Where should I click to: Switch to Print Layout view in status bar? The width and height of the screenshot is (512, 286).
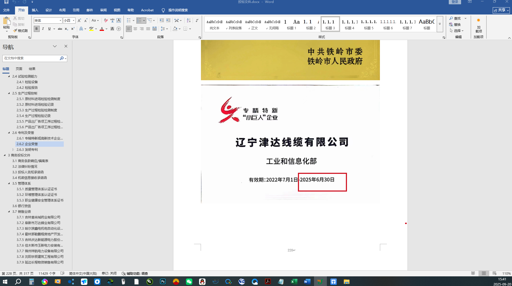[x=484, y=273]
